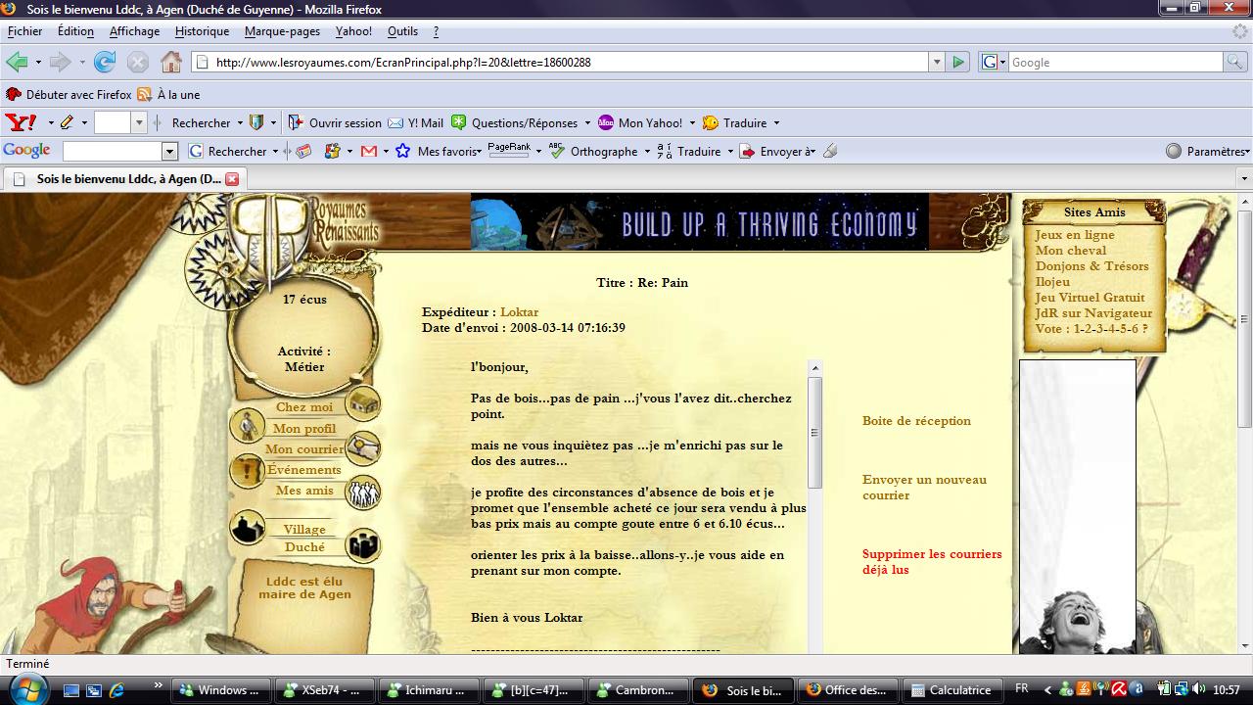Reload the page with the refresh icon

(105, 63)
